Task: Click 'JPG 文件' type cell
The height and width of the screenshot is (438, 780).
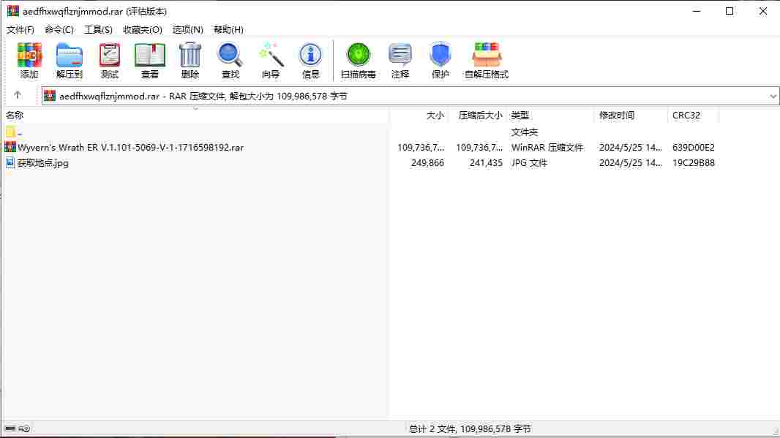Action: point(529,163)
